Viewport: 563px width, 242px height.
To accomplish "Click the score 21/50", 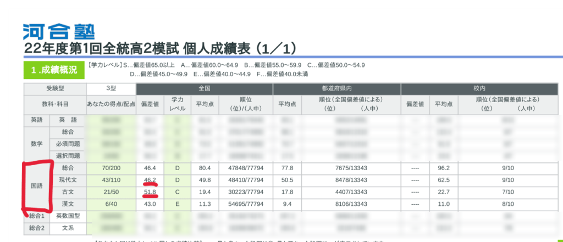I will point(111,192).
